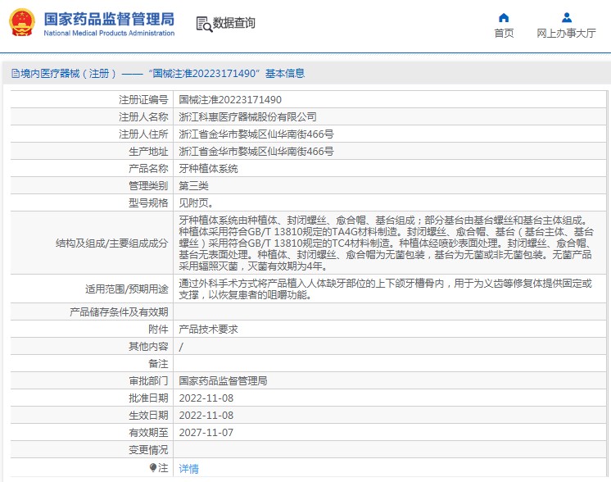Select registration number 国械注准20223171490 value

(x=230, y=100)
